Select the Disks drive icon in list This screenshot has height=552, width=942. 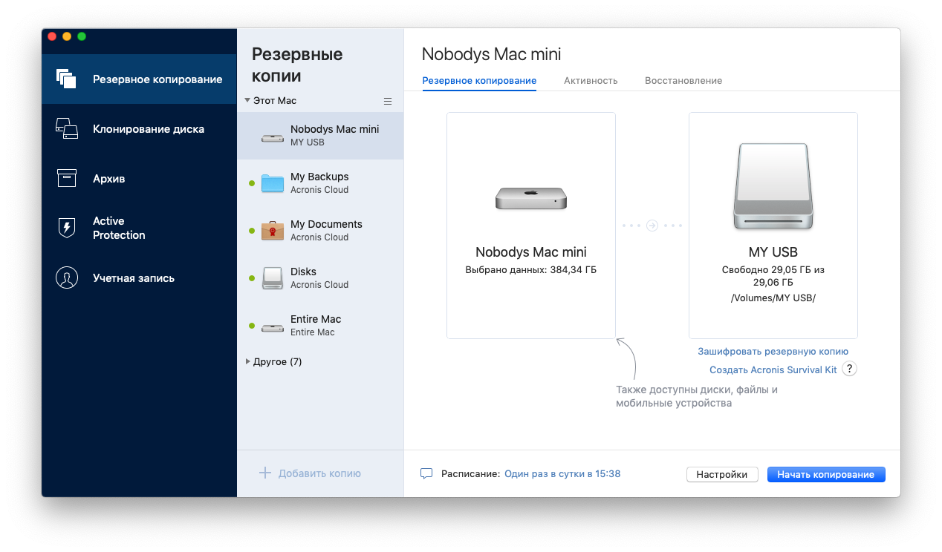click(x=273, y=278)
